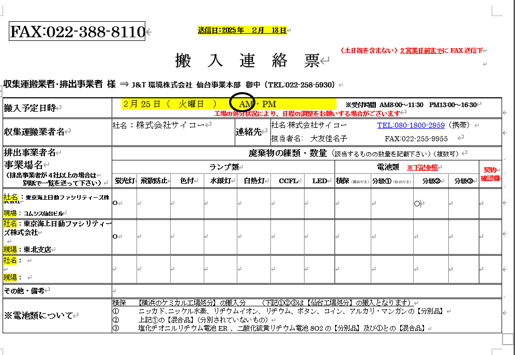Click the 担当者名 大友佳名子 text

tap(309, 139)
